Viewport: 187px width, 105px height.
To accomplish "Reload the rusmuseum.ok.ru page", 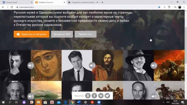I will coord(12,7).
